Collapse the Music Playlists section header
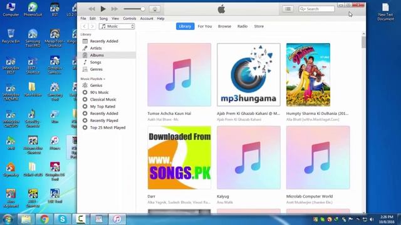The height and width of the screenshot is (225, 401). coord(93,79)
